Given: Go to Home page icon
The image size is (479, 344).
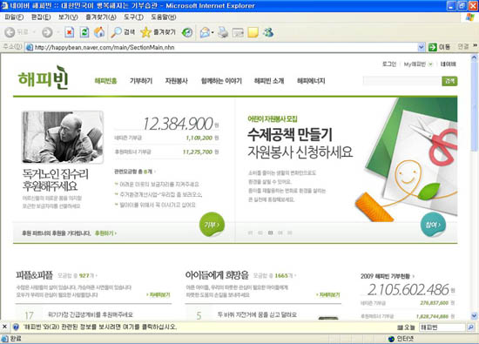Looking at the screenshot, I should [99, 32].
